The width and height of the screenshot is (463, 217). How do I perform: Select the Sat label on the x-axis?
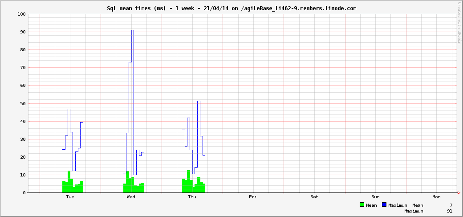[314, 197]
